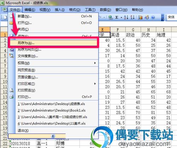Click the AutoSum sigma icon
This screenshot has height=148, width=177.
coord(117,18)
